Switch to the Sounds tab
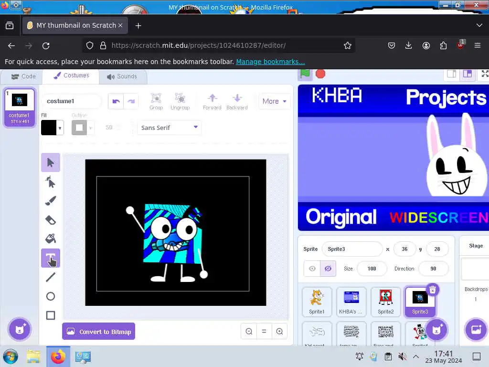Screen dimensions: 489x367 122,76
